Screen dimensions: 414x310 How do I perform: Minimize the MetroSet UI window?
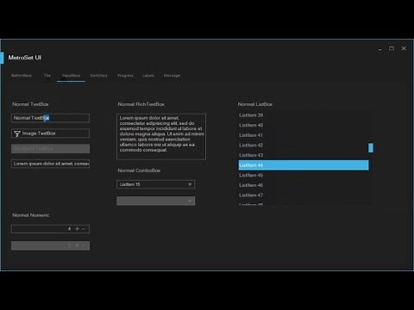point(379,49)
